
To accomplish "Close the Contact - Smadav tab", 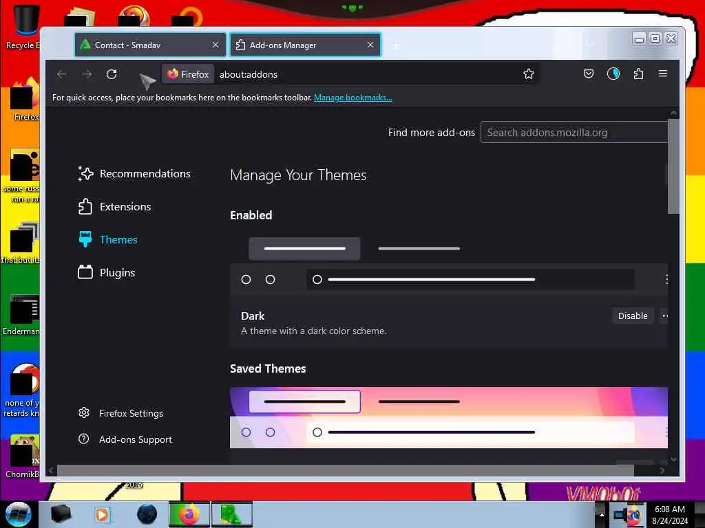I will 215,45.
